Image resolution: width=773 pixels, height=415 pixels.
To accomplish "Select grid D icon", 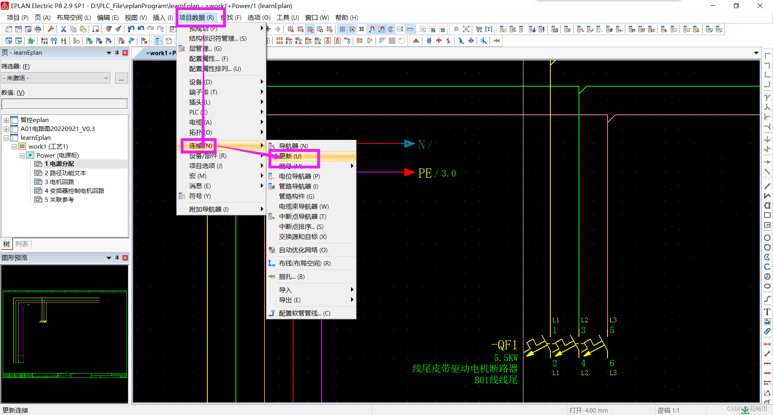I will click(320, 29).
